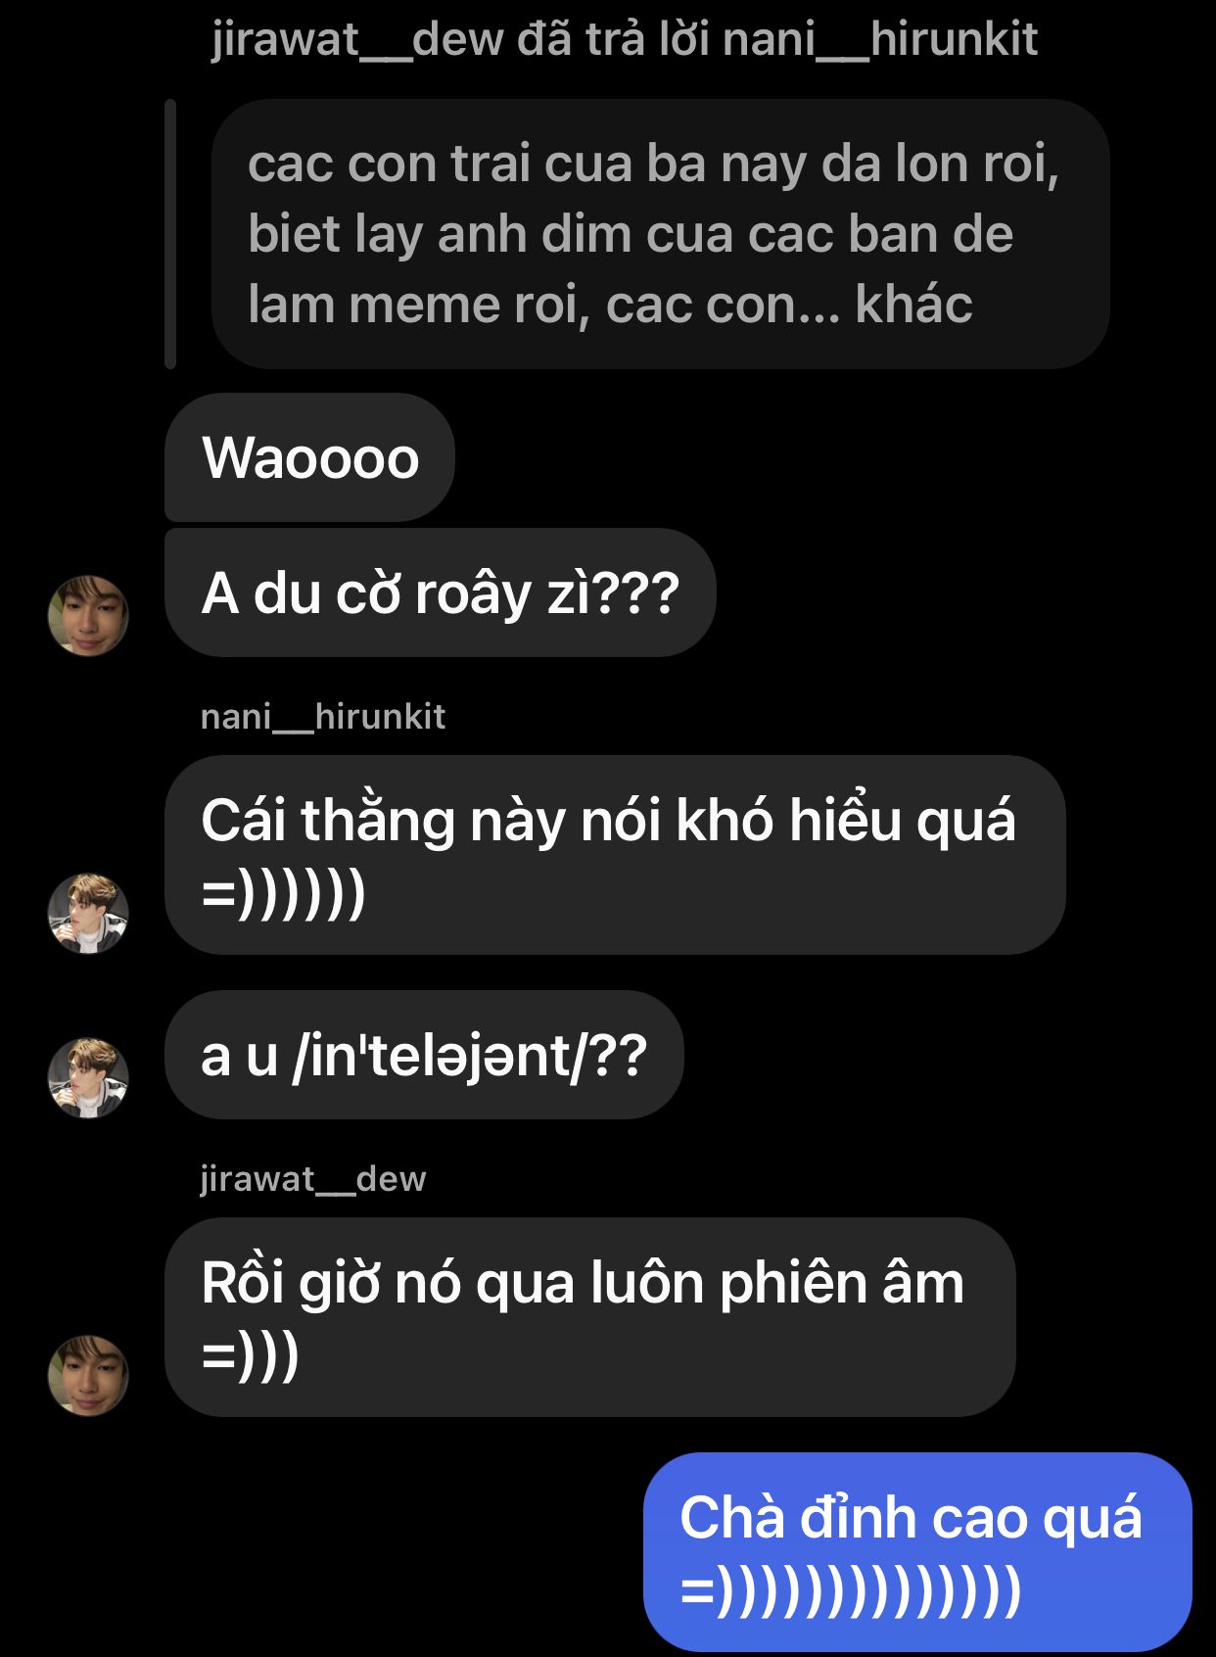The image size is (1216, 1657).
Task: Click the '=))))))' emoticon under 'Cái thằng này'
Action: click(283, 893)
